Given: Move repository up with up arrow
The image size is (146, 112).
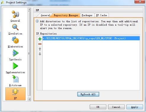Looking at the screenshot, I should 40,49.
